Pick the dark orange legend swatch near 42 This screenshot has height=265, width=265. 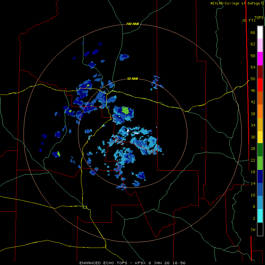pyautogui.click(x=260, y=98)
